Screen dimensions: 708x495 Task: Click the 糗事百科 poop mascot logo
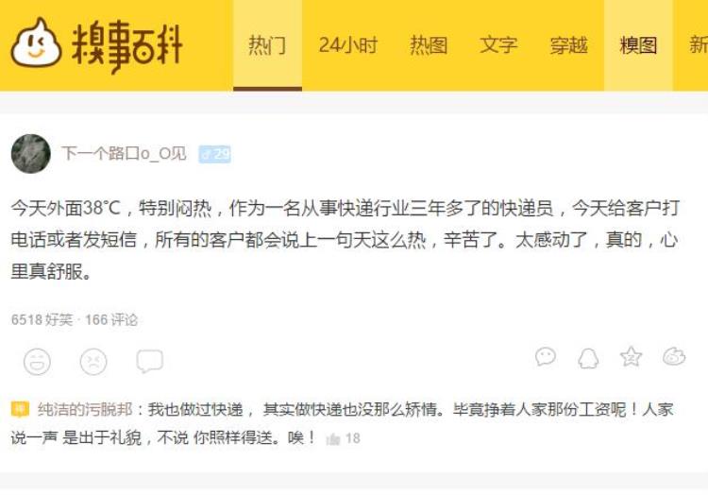pos(36,43)
